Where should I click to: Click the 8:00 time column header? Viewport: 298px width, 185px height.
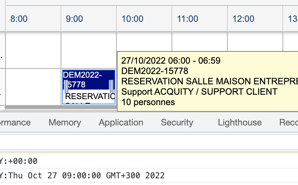click(19, 18)
